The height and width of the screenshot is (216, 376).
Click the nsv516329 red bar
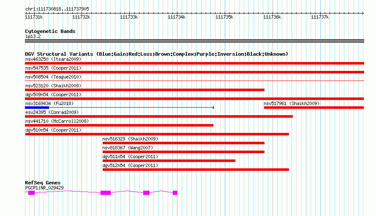pos(183,143)
